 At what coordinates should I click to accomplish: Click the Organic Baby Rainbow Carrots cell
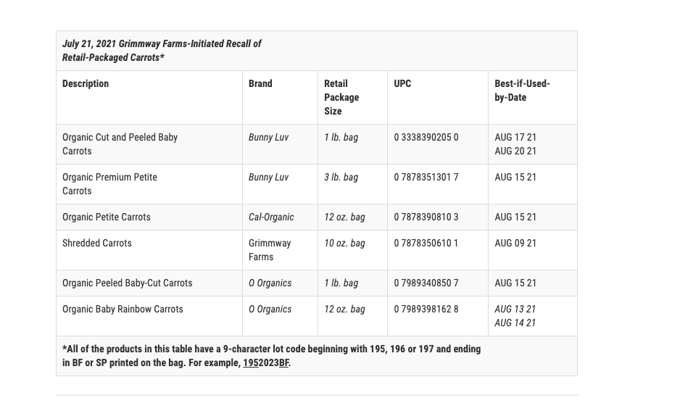(123, 309)
